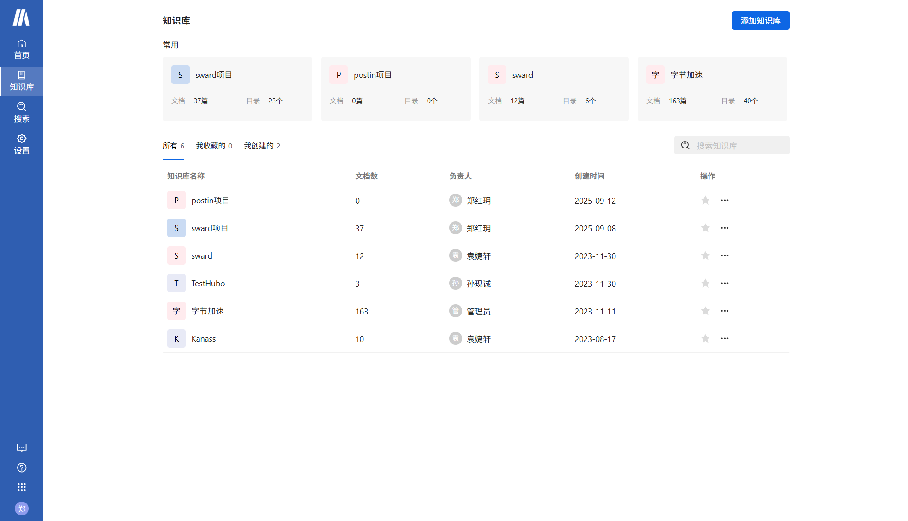Image resolution: width=908 pixels, height=521 pixels.
Task: Click owner 孙现诚 in TestHubo row
Action: (x=479, y=284)
